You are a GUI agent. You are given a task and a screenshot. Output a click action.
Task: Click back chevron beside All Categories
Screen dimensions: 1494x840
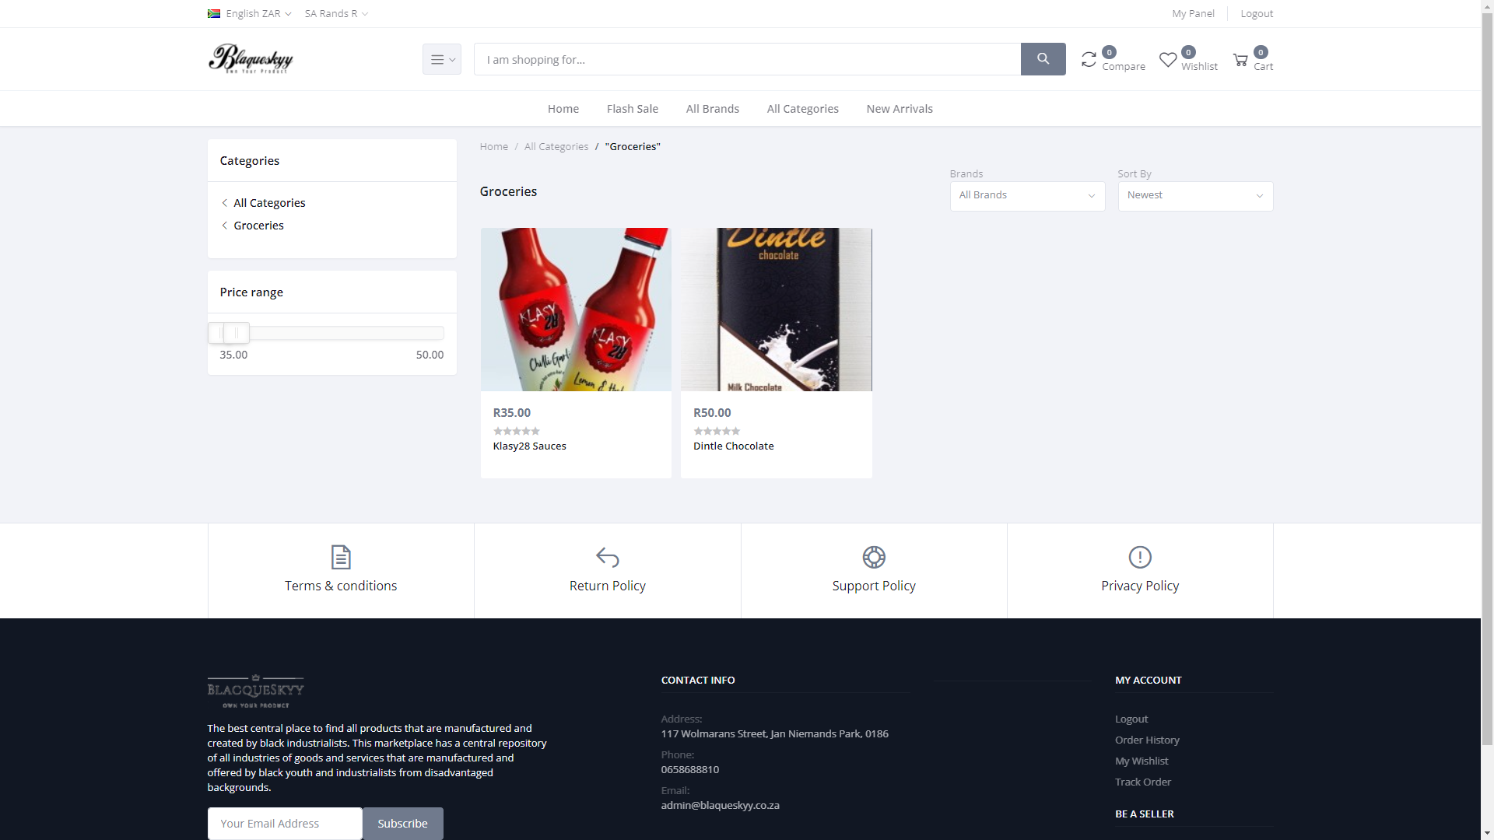click(225, 203)
